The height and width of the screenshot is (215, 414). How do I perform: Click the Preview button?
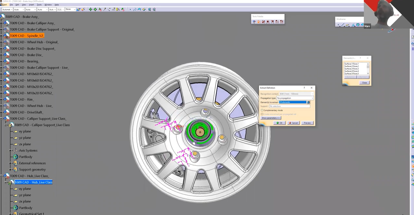[307, 123]
